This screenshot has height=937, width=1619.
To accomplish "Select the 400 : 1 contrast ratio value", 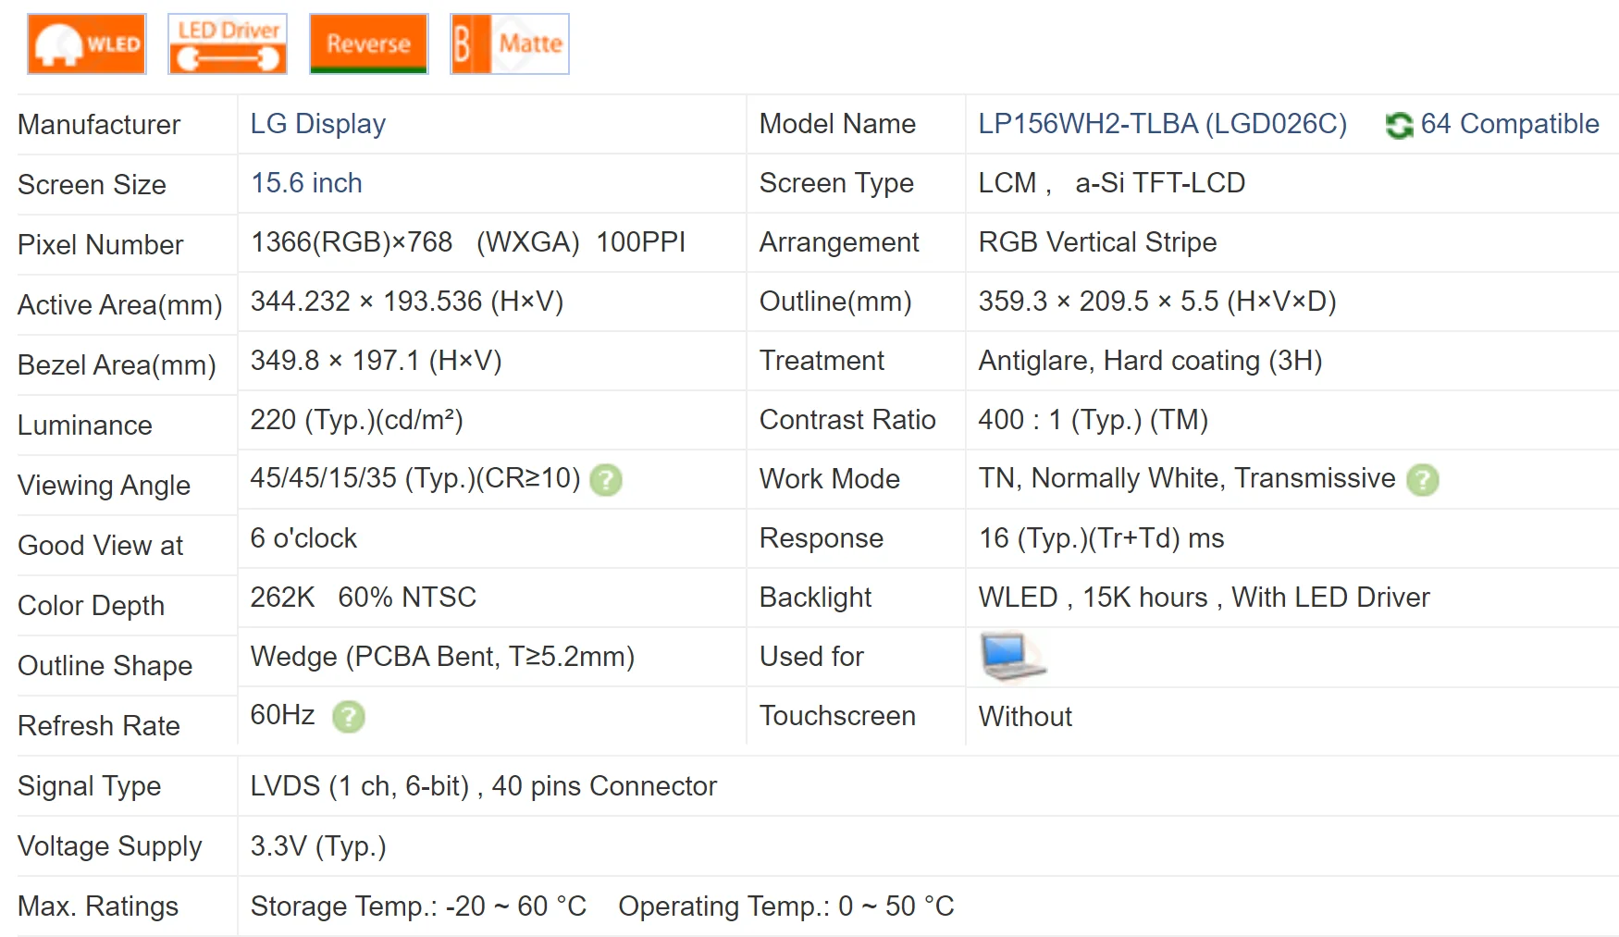I will tap(1093, 419).
